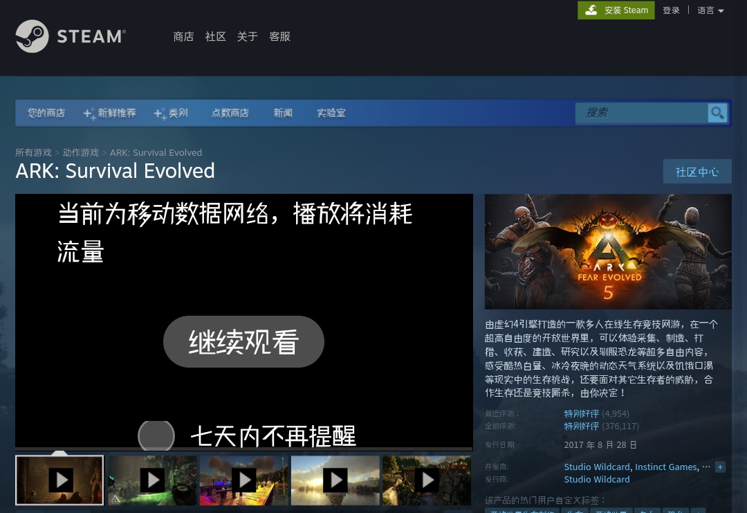Play the second trailer thumbnail
Image resolution: width=747 pixels, height=513 pixels.
click(152, 479)
